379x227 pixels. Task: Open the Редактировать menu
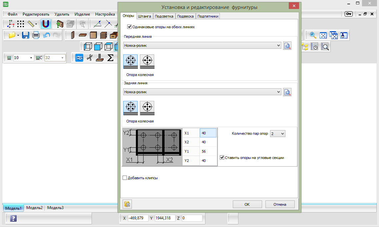pos(36,14)
